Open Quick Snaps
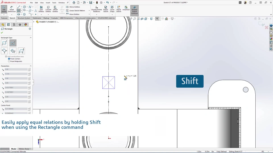273x153 pixels. coord(112,9)
